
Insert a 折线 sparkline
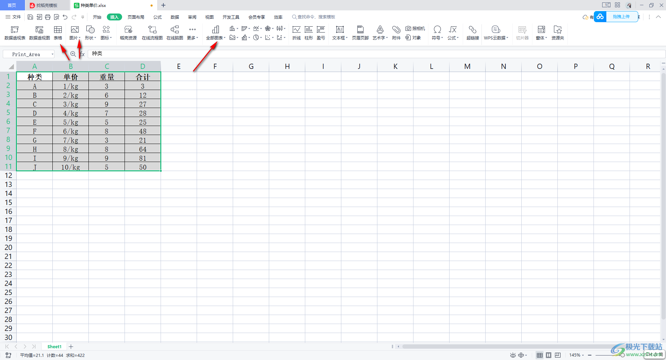pos(297,33)
